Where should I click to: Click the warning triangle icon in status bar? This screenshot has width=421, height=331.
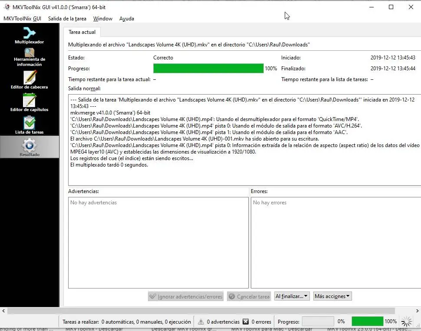(201, 321)
